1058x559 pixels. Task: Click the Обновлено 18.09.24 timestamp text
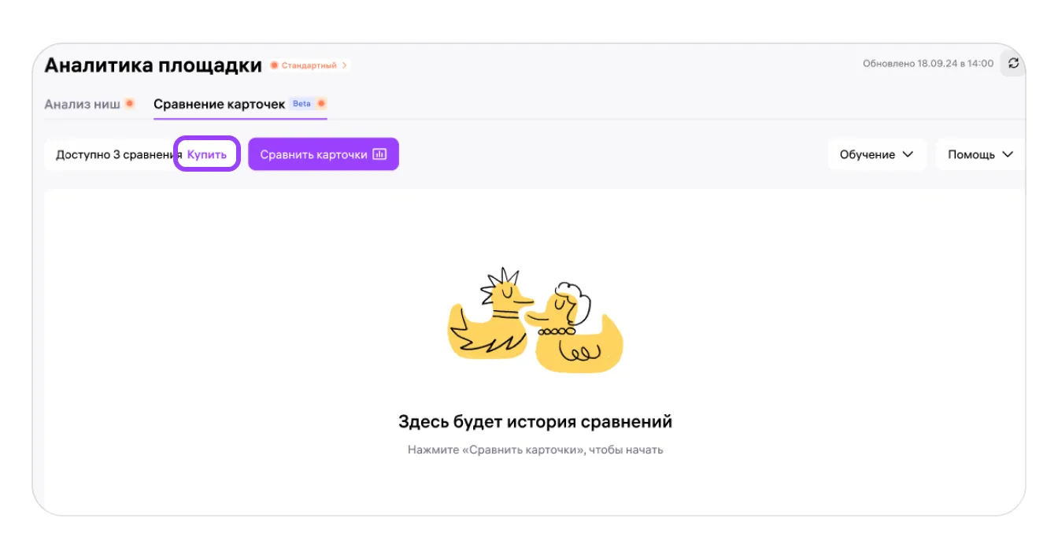928,64
